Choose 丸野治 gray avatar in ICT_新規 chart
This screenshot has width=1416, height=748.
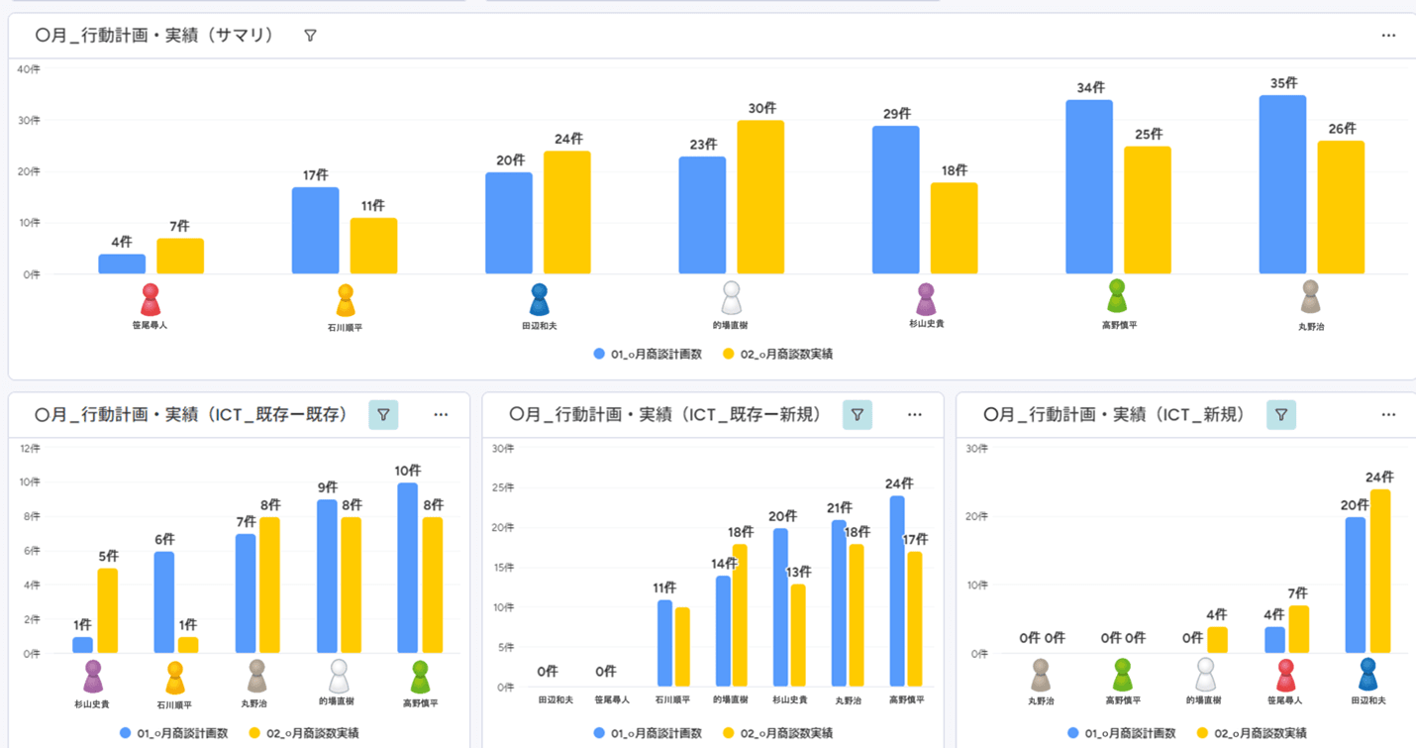[1041, 676]
